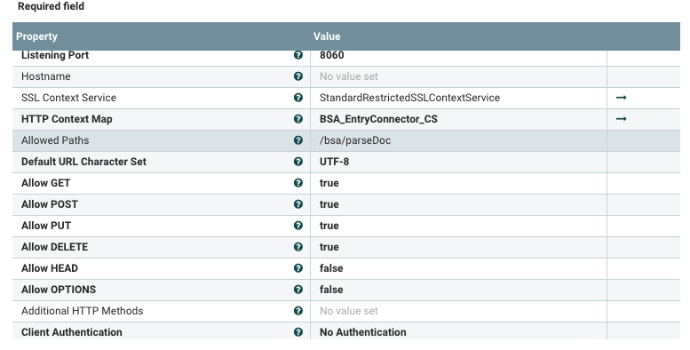
Task: Change Allow POST true value
Action: tap(458, 204)
